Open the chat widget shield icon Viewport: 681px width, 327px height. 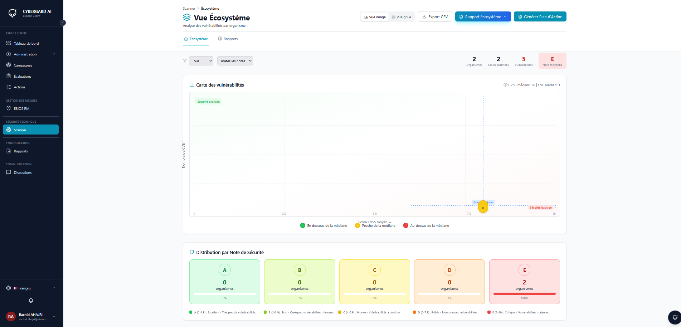click(x=675, y=317)
